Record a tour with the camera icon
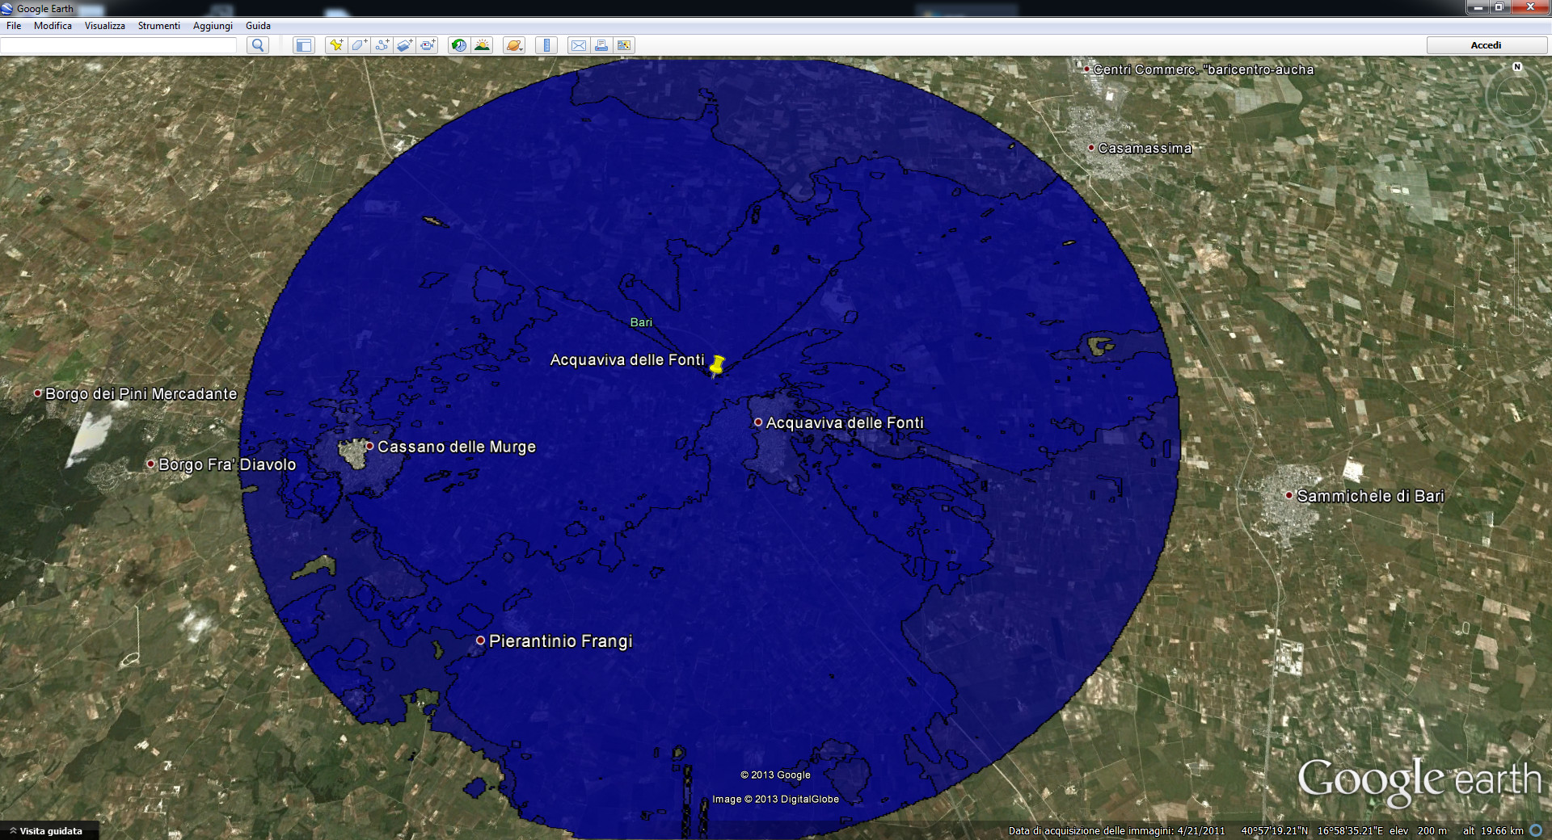Screen dimensions: 1552x840 pos(428,45)
